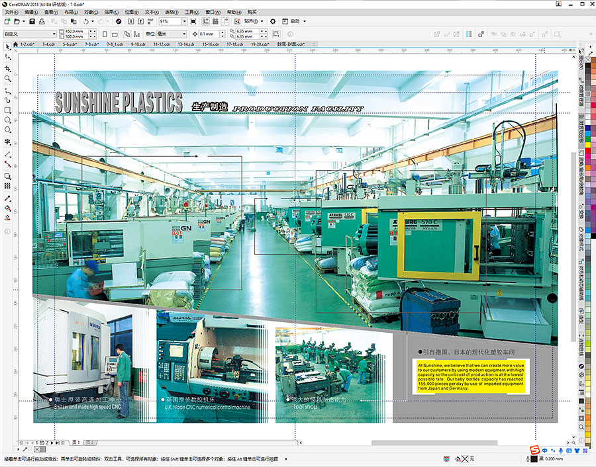The width and height of the screenshot is (596, 467).
Task: Open the 效果 menu
Action: tap(111, 12)
